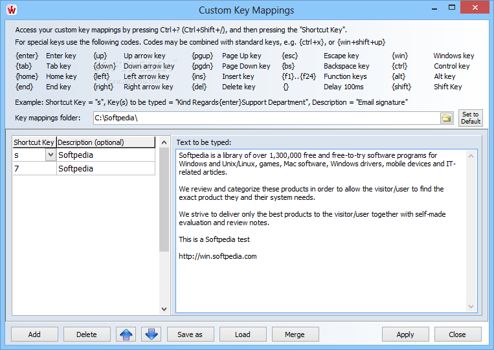This screenshot has width=494, height=350.
Task: Click the Merge button
Action: pyautogui.click(x=295, y=334)
